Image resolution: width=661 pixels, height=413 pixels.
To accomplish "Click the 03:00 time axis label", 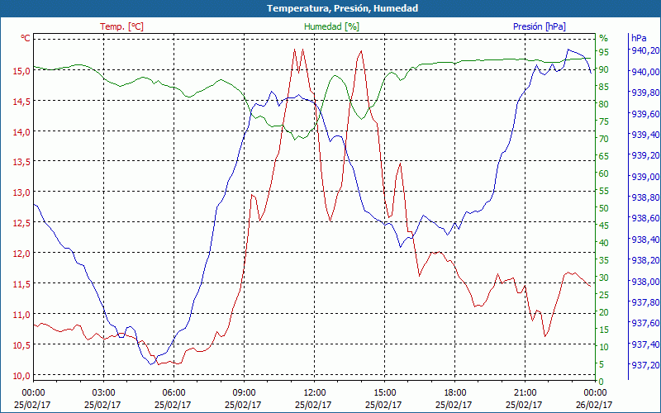I will [x=103, y=393].
